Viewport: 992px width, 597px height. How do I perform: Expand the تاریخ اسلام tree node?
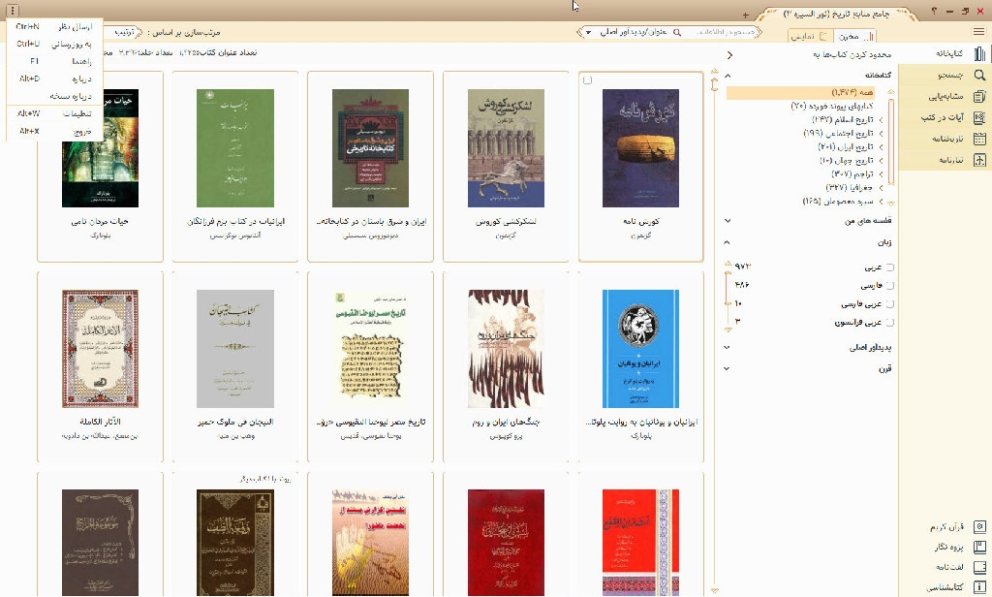pos(881,119)
